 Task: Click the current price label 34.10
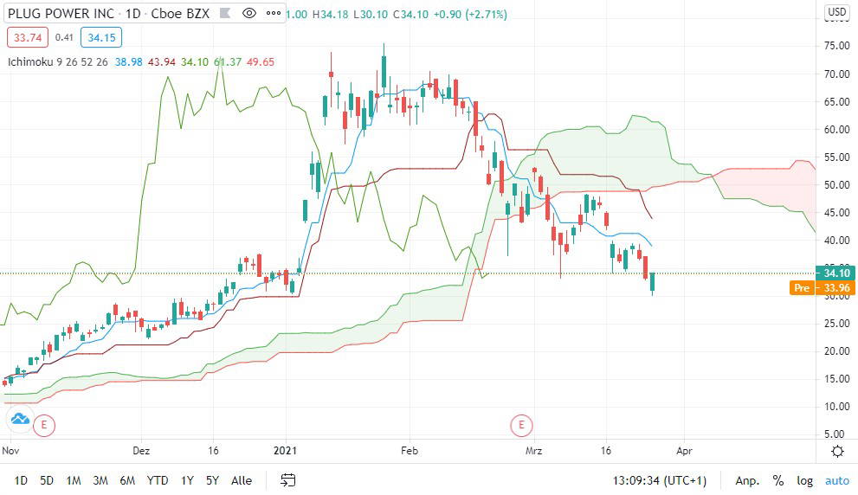point(835,273)
